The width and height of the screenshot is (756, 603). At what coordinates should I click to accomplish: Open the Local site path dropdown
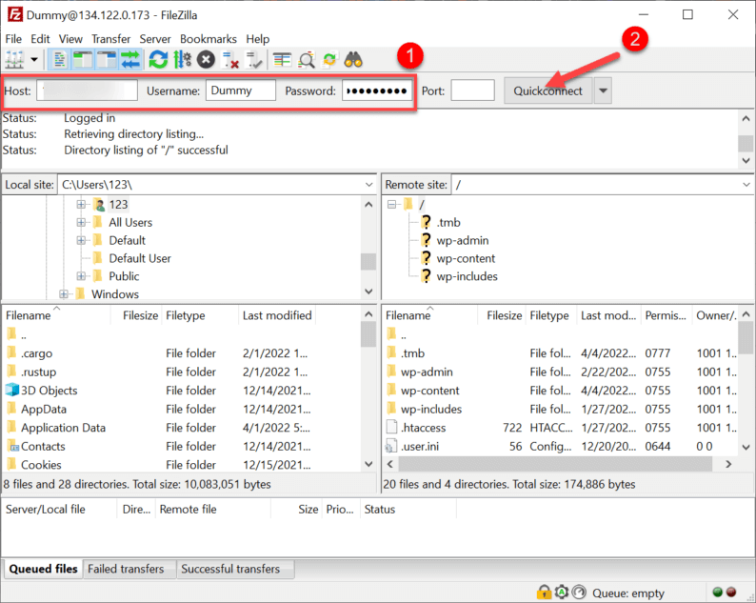click(368, 185)
